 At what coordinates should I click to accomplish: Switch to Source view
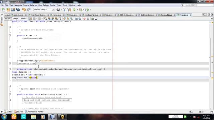pyautogui.click(x=8, y=19)
